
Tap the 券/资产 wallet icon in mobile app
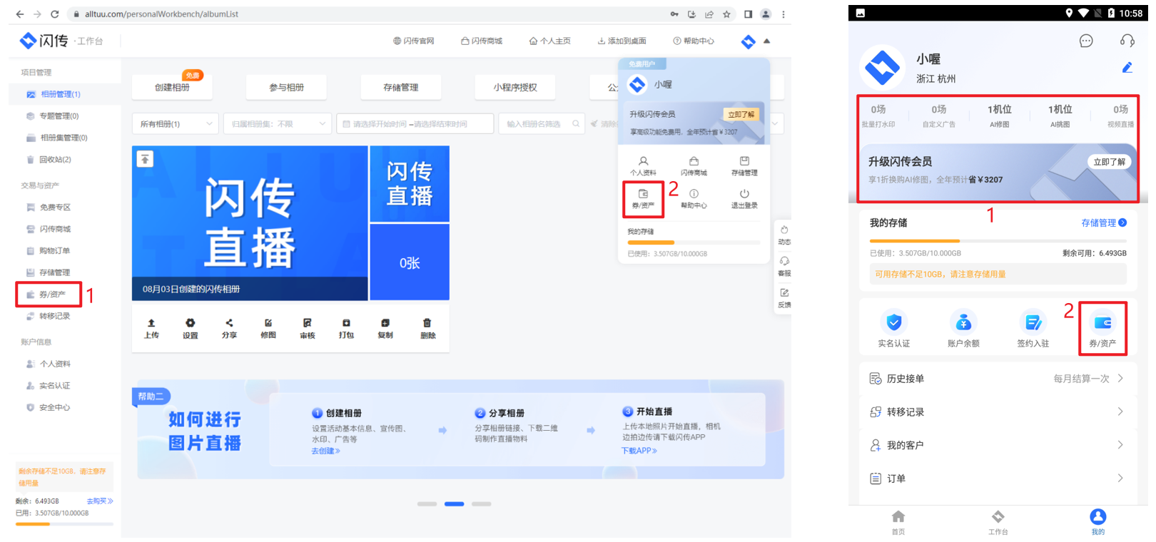point(1102,322)
